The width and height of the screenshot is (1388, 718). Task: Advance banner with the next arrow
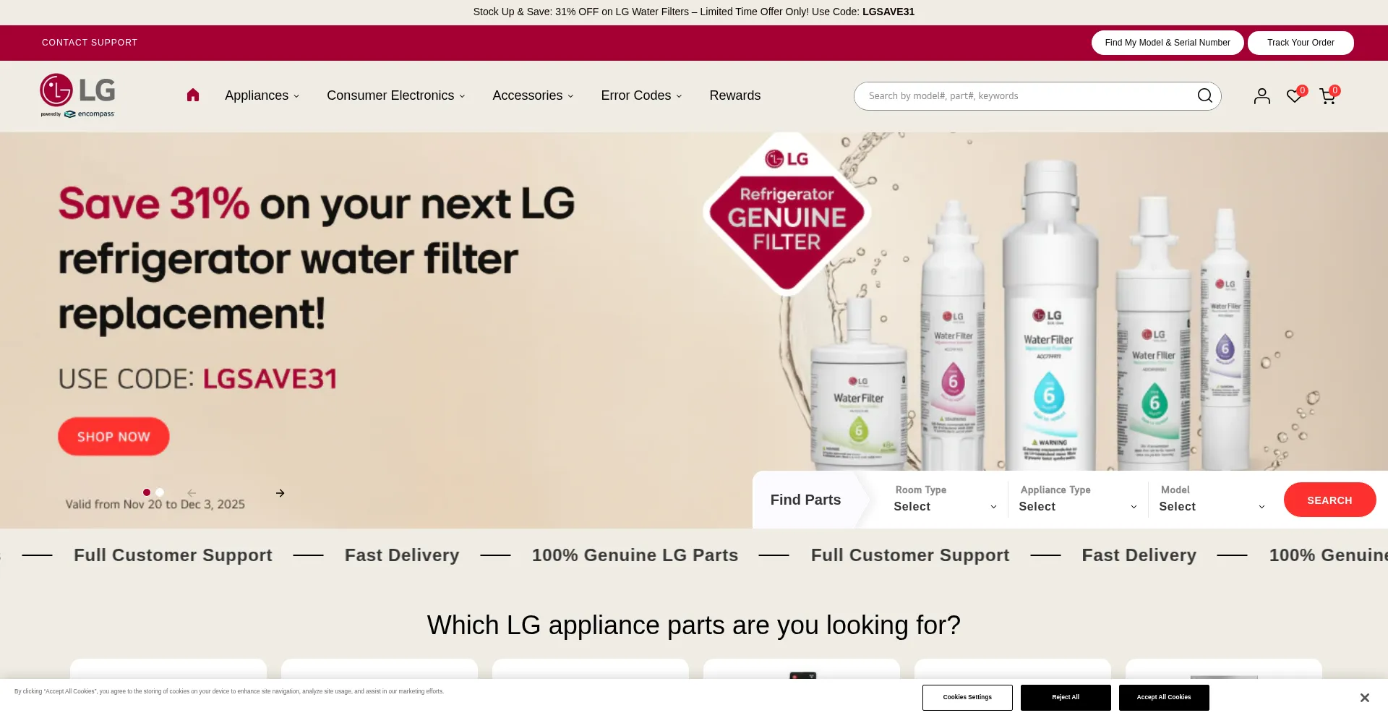tap(280, 493)
